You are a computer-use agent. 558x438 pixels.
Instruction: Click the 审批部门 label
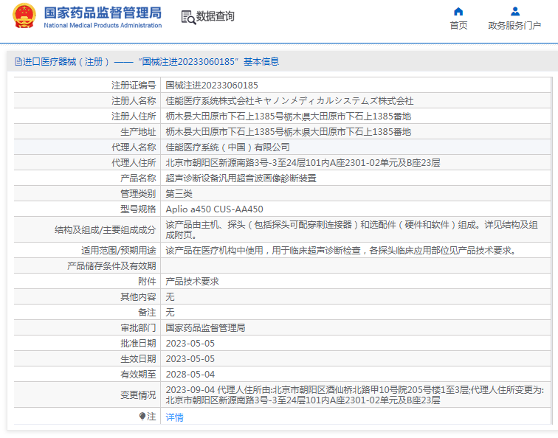(x=138, y=328)
